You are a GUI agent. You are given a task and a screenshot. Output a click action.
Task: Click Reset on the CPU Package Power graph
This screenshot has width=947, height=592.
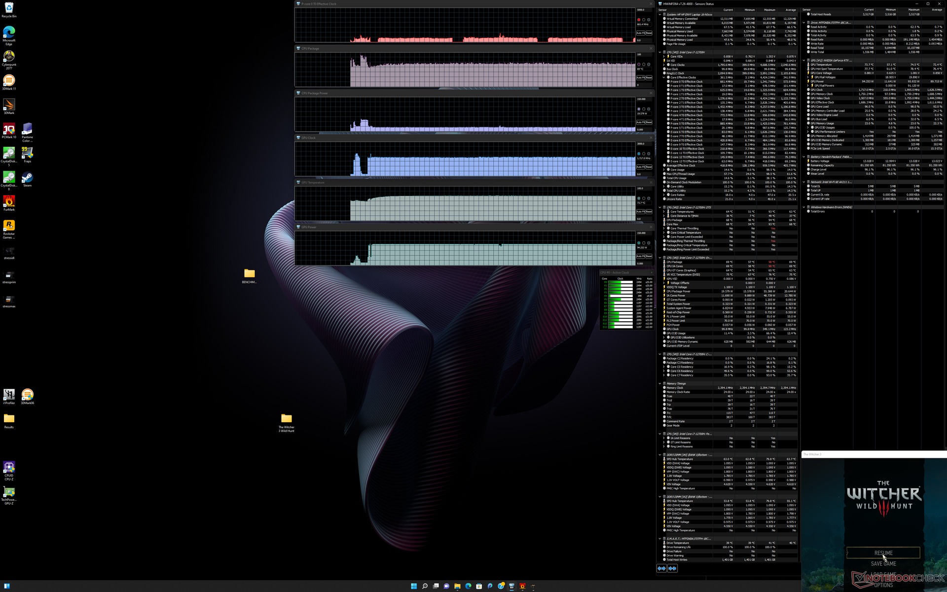click(649, 122)
